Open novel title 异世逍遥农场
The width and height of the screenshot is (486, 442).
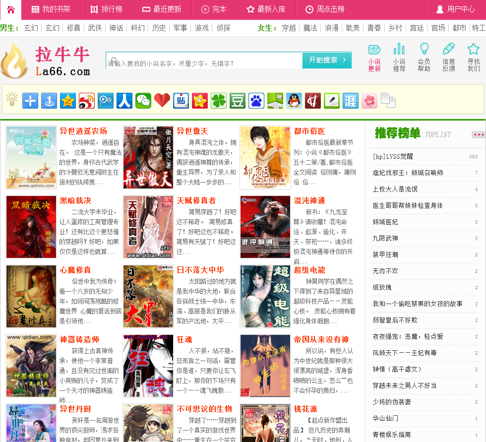coord(83,131)
